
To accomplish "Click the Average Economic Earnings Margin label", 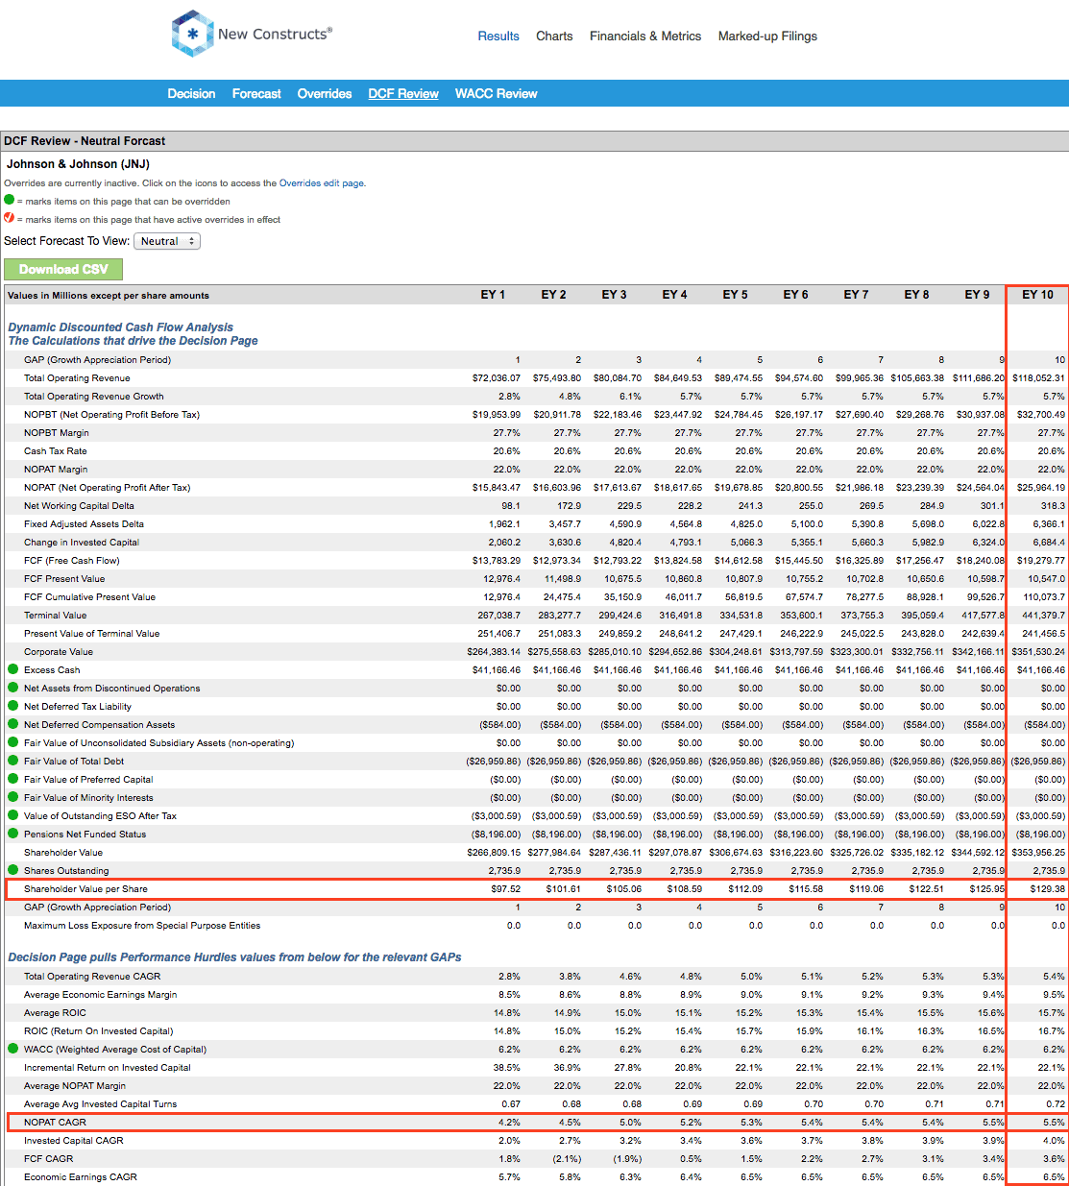I will pos(101,995).
